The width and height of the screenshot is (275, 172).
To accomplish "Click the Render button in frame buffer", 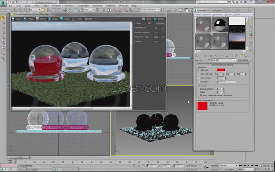I will coord(159,19).
